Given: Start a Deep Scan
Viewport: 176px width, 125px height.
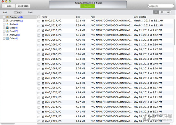Looking at the screenshot, I should [x=23, y=6].
